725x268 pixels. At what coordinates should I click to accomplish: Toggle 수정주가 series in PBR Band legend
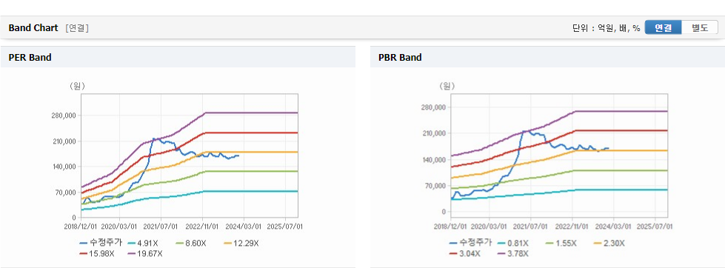point(470,243)
